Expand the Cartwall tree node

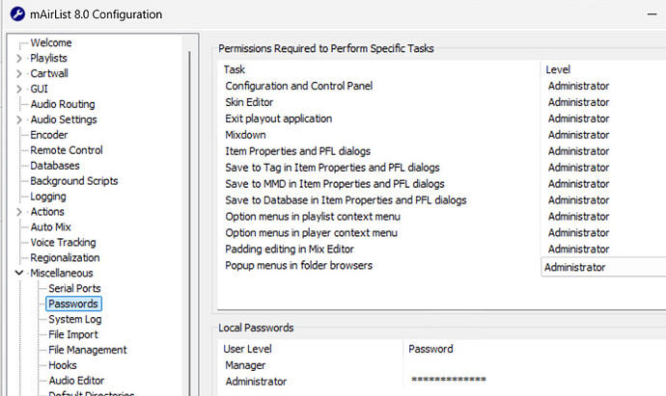[19, 73]
